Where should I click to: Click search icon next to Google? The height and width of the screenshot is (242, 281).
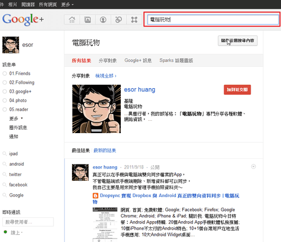(4, 195)
